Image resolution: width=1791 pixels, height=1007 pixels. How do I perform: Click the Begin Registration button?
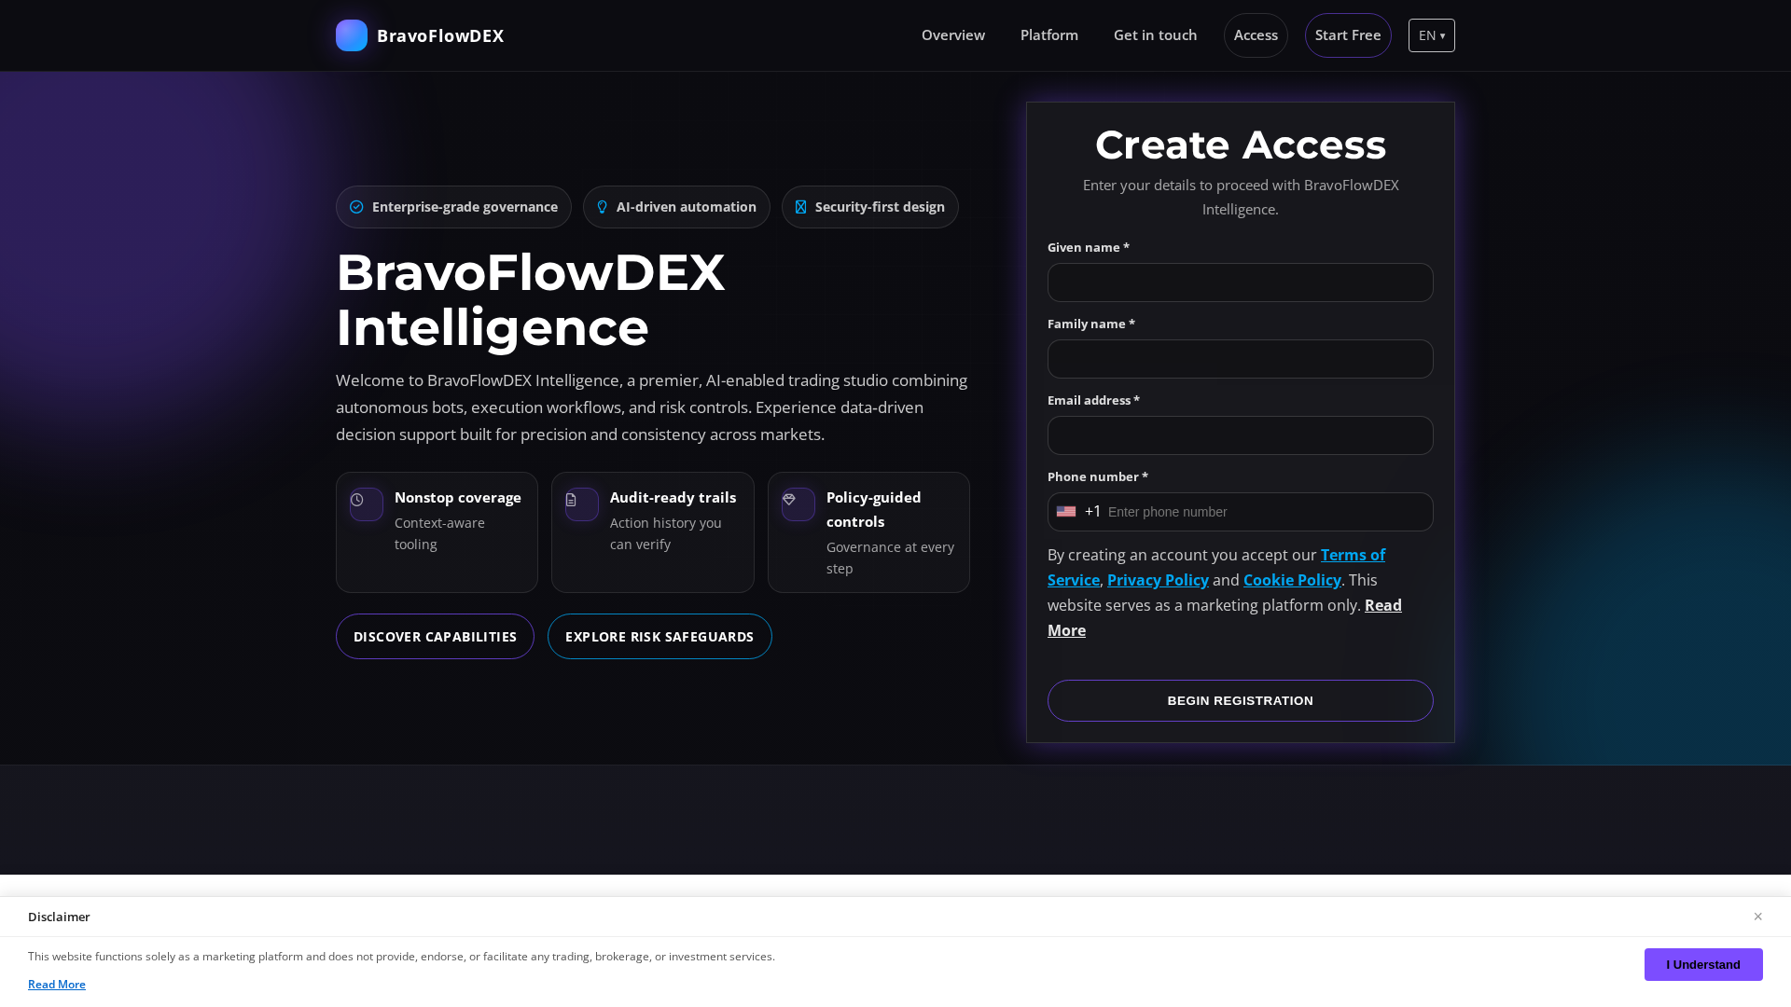pos(1241,700)
